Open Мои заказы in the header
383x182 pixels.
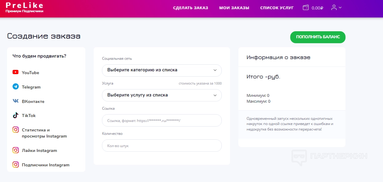click(x=234, y=8)
